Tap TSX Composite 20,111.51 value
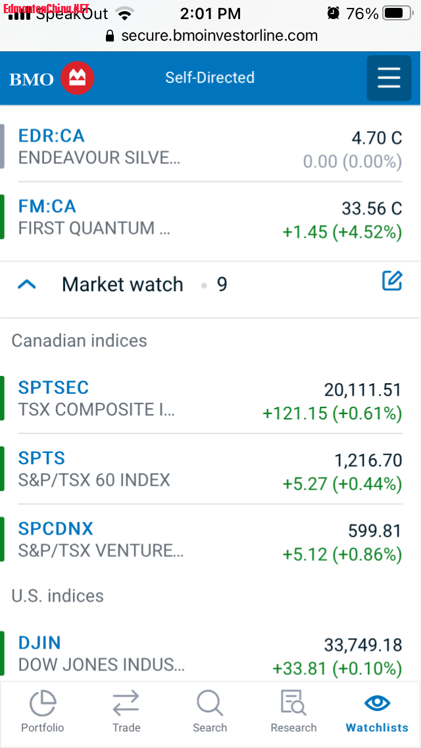 click(362, 390)
